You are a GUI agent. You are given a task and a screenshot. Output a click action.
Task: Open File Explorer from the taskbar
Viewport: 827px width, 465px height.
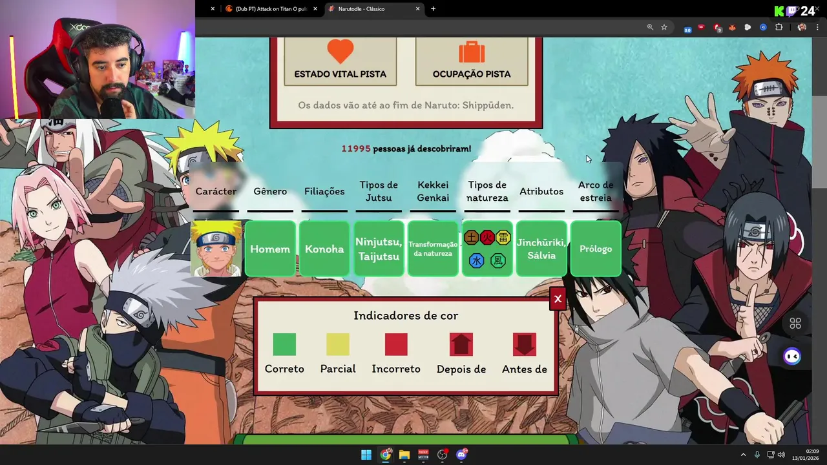click(404, 455)
